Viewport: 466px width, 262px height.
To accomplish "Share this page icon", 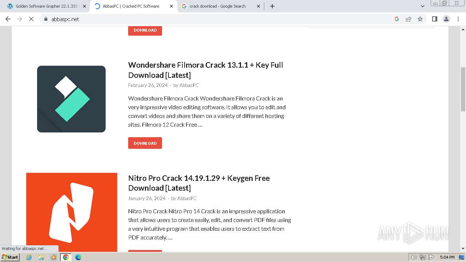I will 408,19.
